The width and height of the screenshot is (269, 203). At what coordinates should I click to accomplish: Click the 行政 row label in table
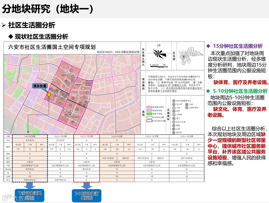(x=8, y=165)
